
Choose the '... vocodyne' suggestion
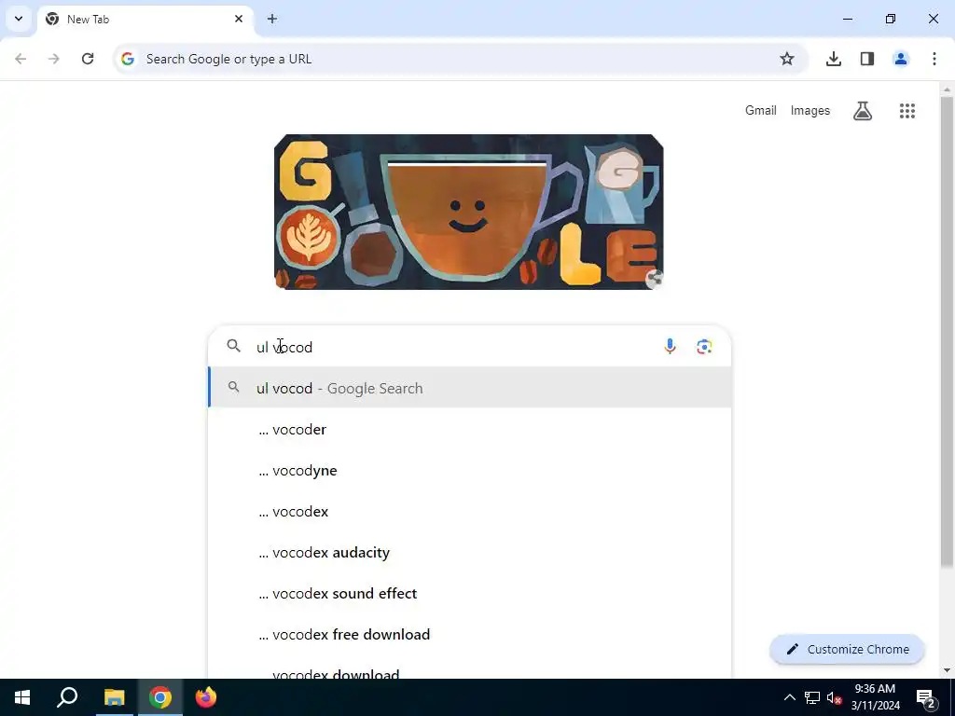(x=470, y=470)
